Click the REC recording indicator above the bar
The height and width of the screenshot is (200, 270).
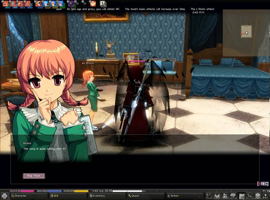[x=263, y=184]
